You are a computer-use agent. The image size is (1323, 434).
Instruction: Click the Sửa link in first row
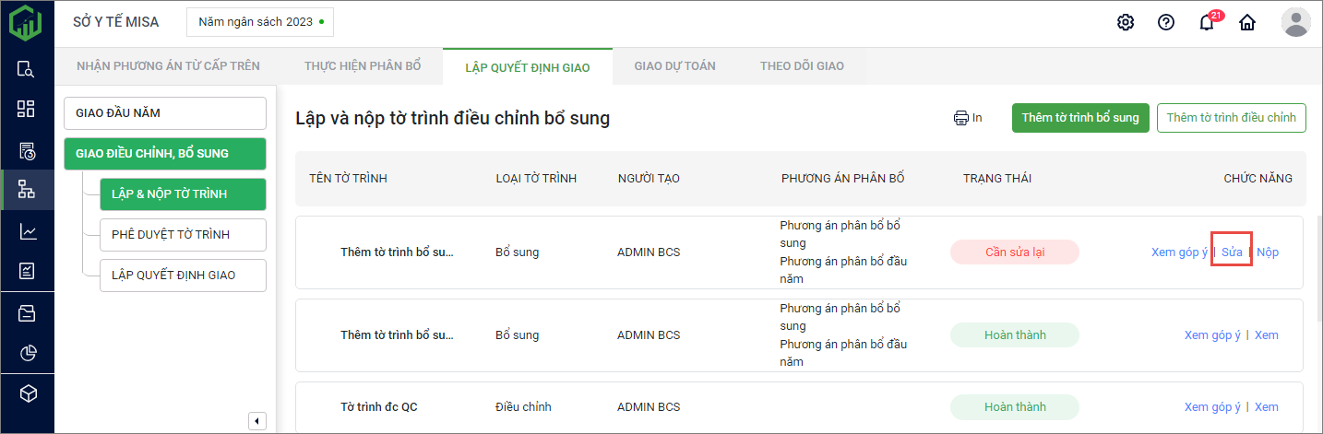click(x=1232, y=252)
